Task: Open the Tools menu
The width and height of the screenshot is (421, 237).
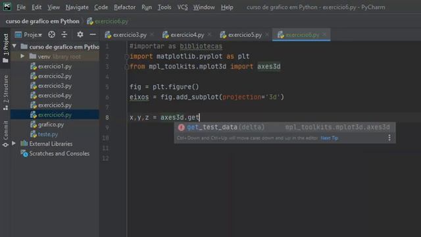Action: click(x=164, y=7)
